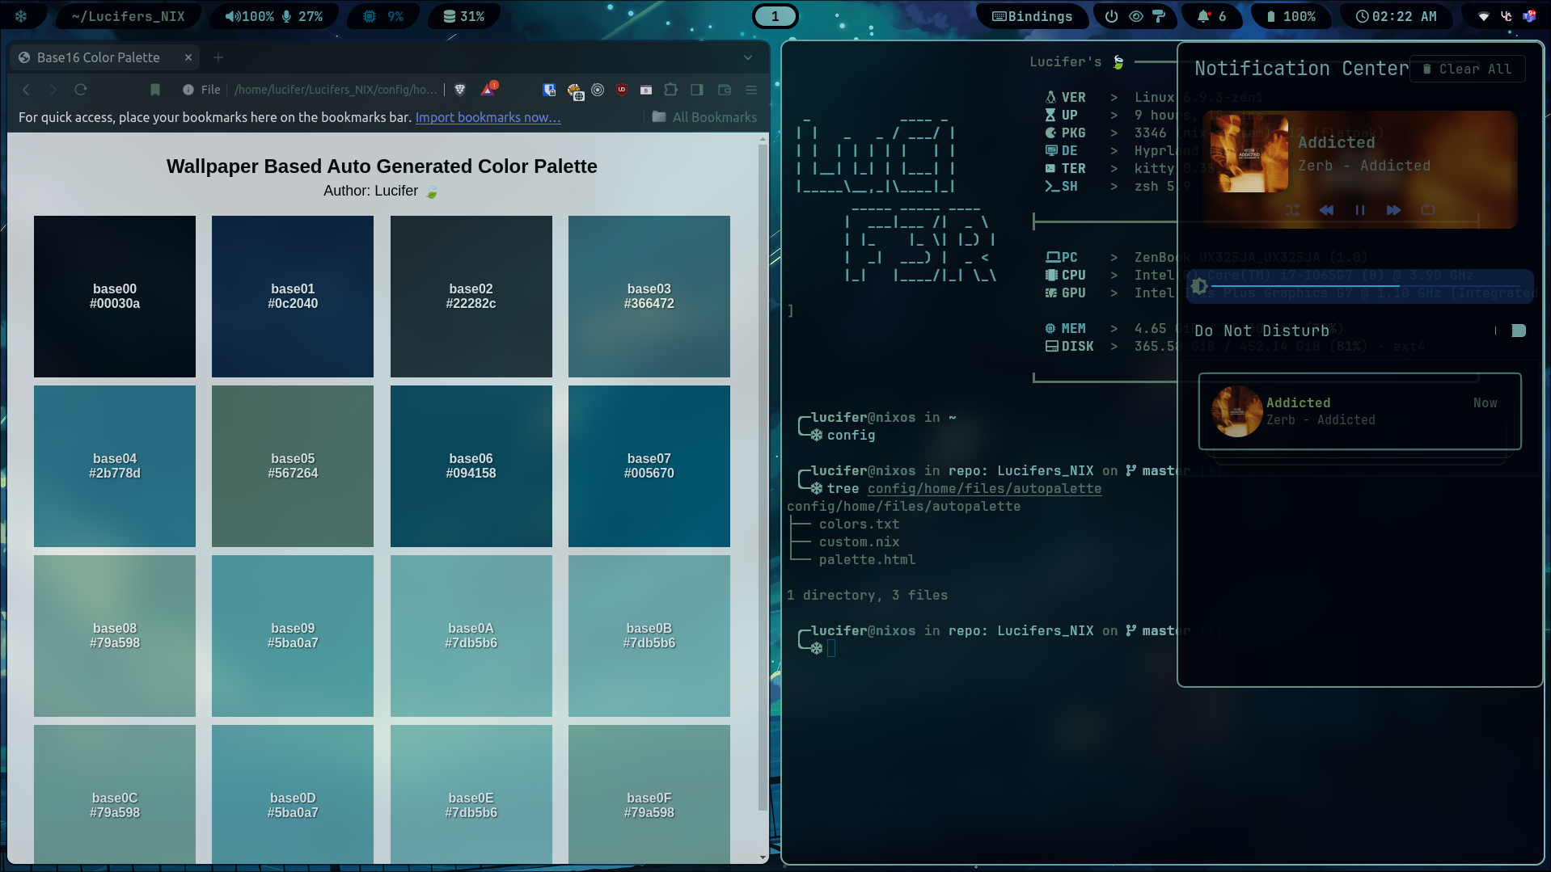Click Brave Rewards triangle icon

pos(488,90)
